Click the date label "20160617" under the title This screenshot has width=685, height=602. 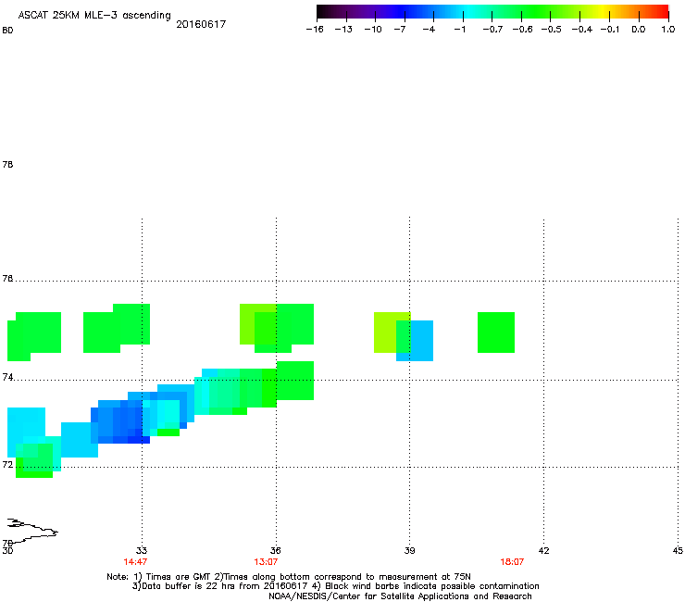[x=201, y=24]
